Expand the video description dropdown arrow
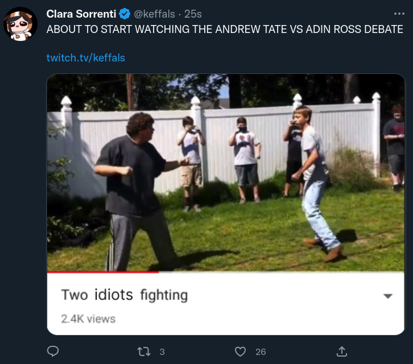Screen dimensions: 413x364 [388, 296]
